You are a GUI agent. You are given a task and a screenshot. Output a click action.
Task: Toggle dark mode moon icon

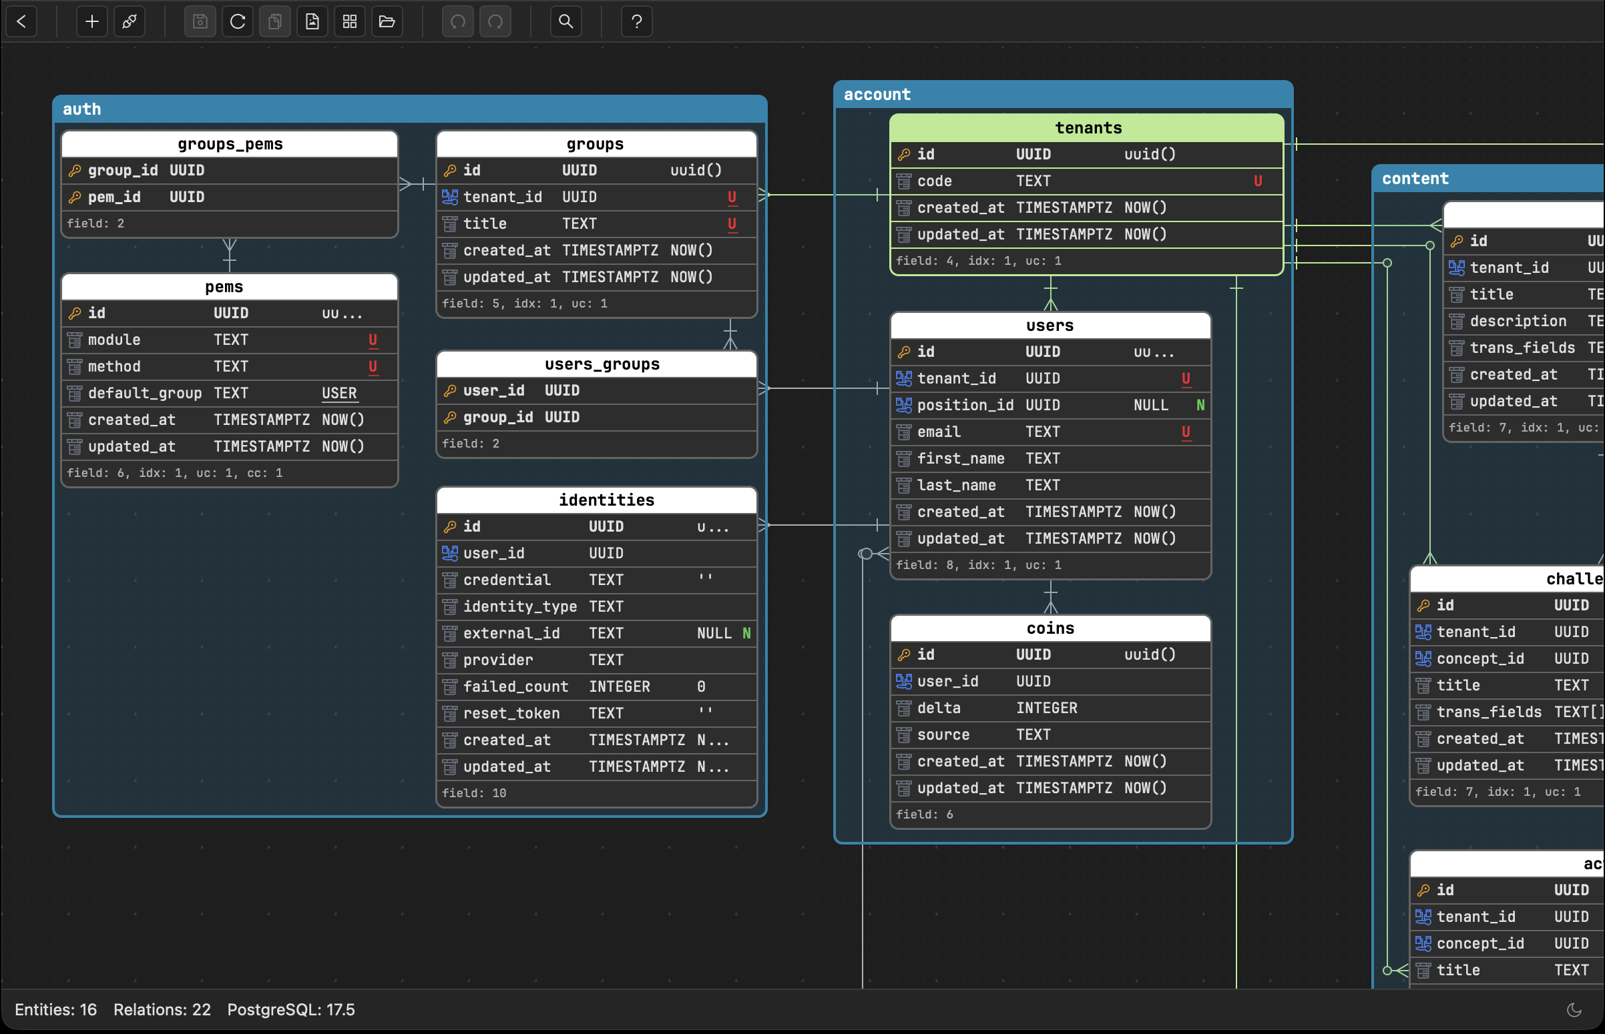(x=1574, y=1009)
